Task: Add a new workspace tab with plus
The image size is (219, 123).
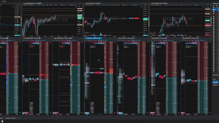Action: pos(20,119)
